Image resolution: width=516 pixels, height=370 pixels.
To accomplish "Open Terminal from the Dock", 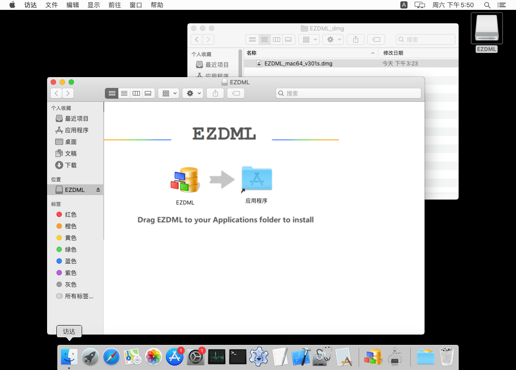I will pos(238,357).
